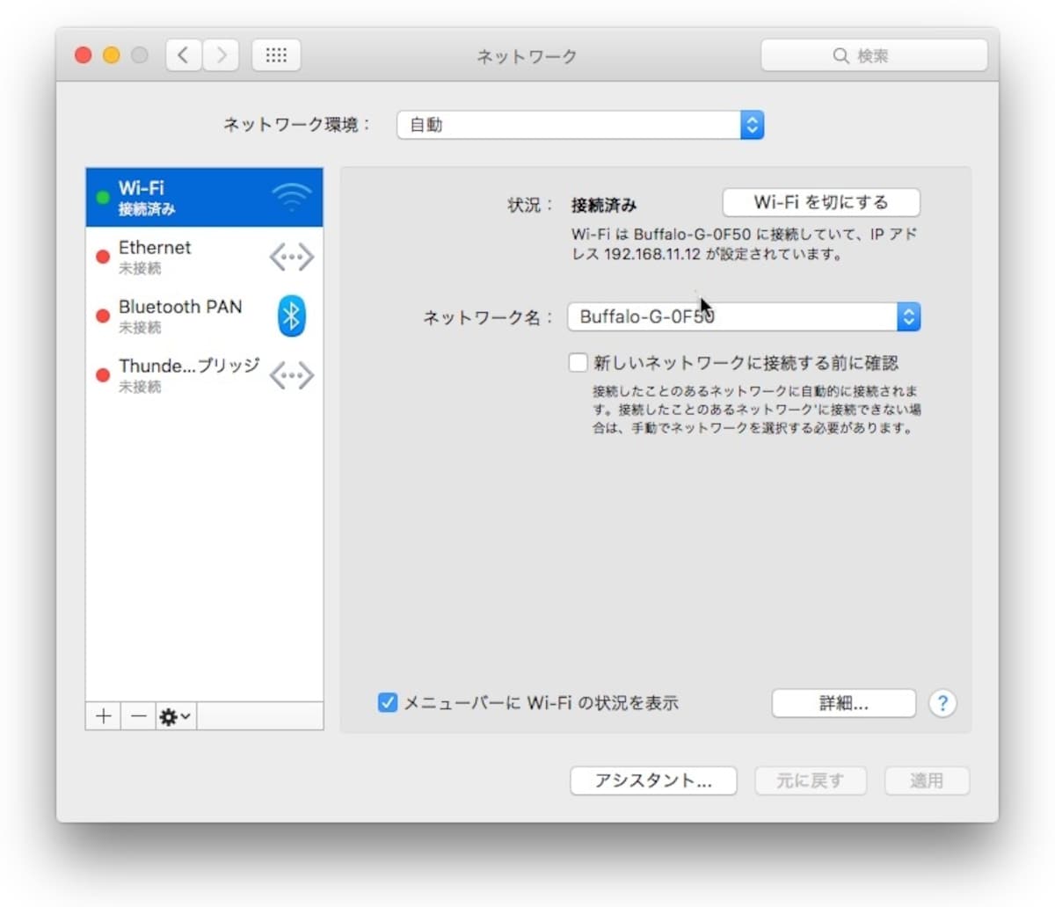
Task: Click the Bluetooth icon
Action: point(291,316)
